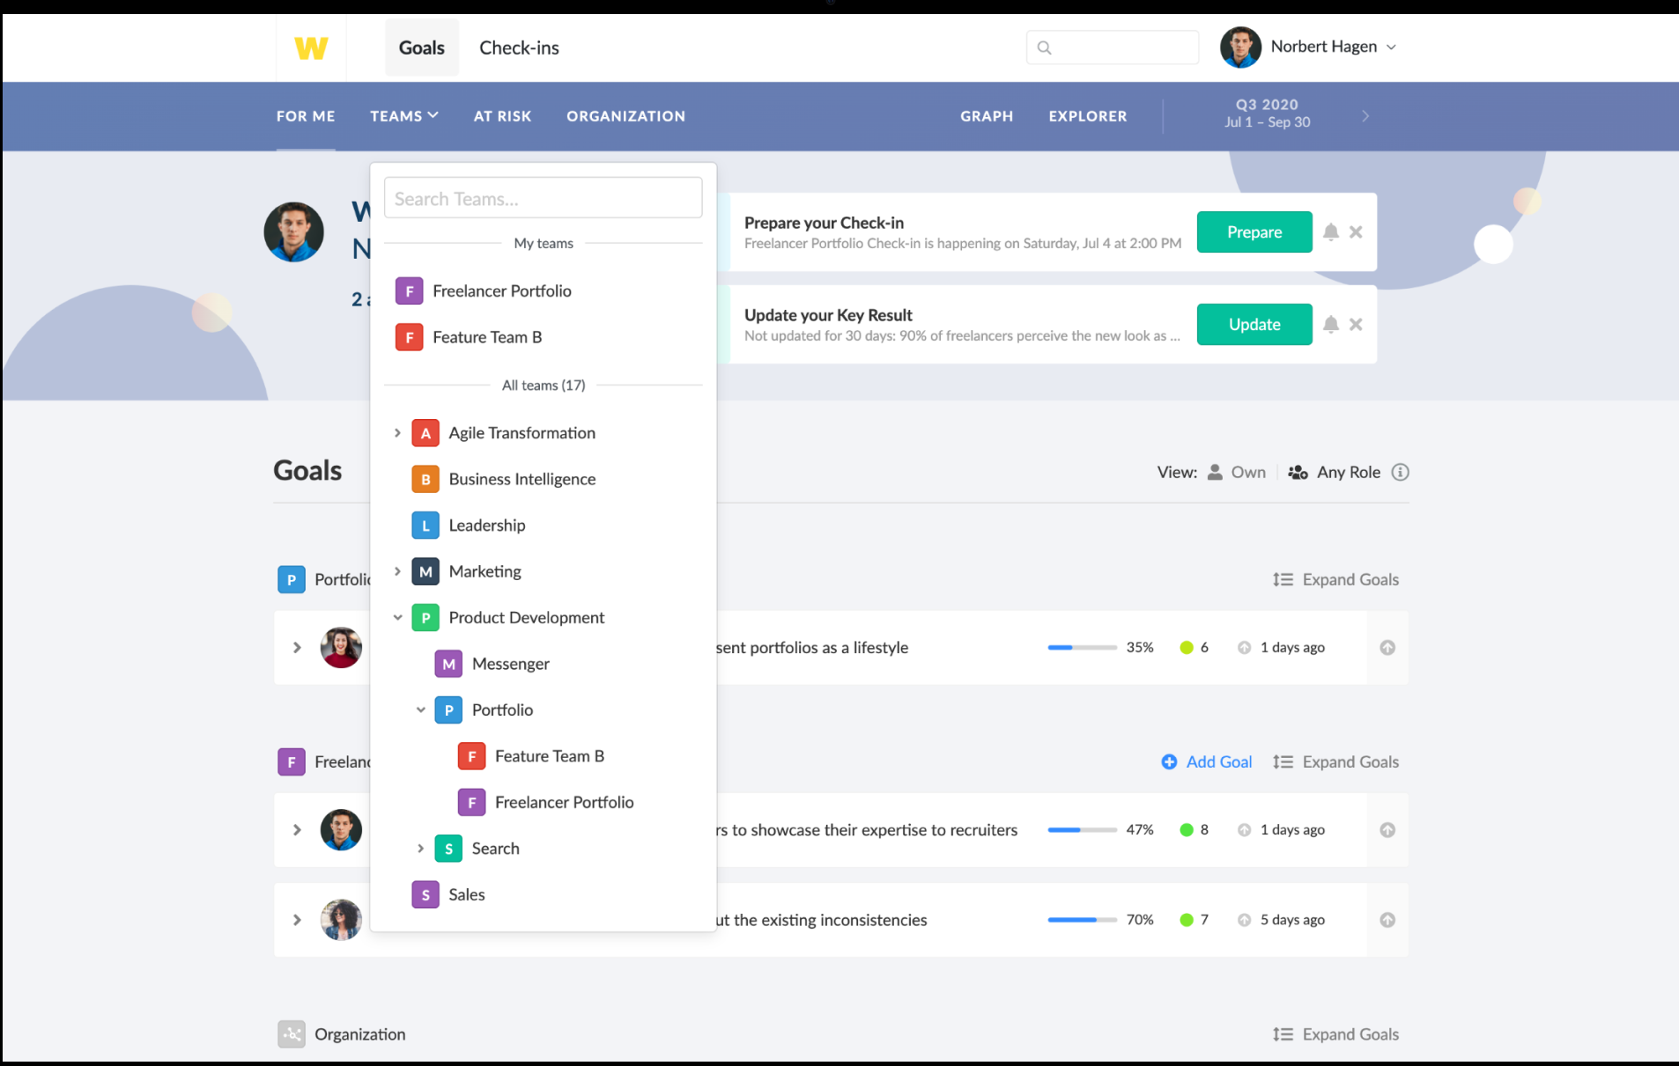Image resolution: width=1679 pixels, height=1066 pixels.
Task: Click the Prepare button for your Check-in
Action: [x=1254, y=232]
